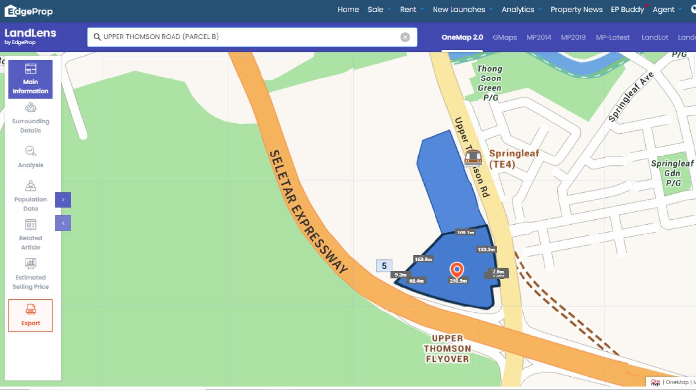The width and height of the screenshot is (696, 390).
Task: Click the Springleaf (TE4) station label
Action: pos(514,159)
